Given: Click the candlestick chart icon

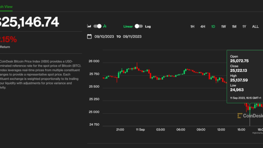Looking at the screenshot, I should 105,26.
